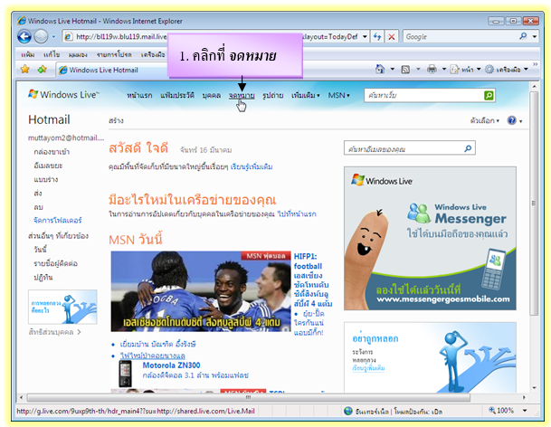Expand the เพิ่มเติม dropdown in navigation
The width and height of the screenshot is (551, 427).
pos(306,95)
